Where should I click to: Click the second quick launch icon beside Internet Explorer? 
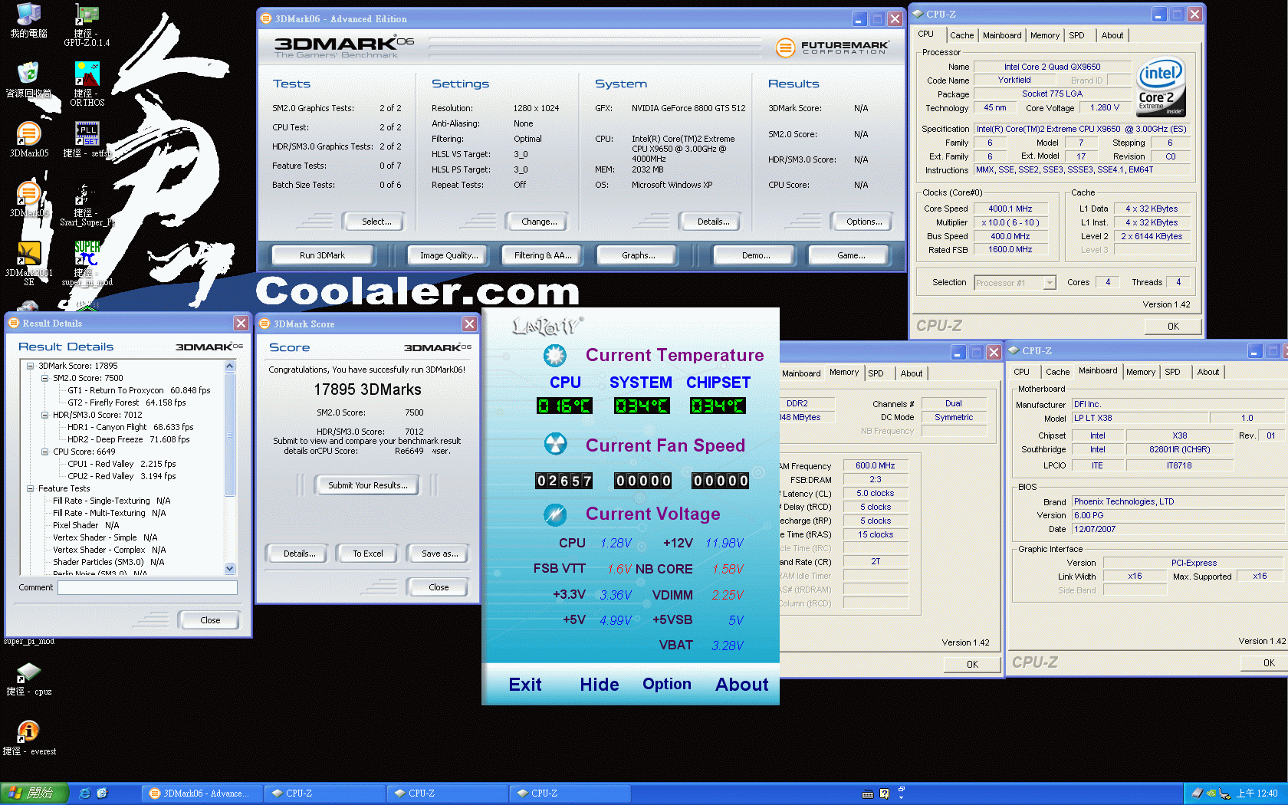[102, 793]
